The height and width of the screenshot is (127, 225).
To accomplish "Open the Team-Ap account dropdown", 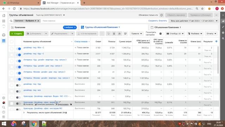I will pyautogui.click(x=50, y=15).
